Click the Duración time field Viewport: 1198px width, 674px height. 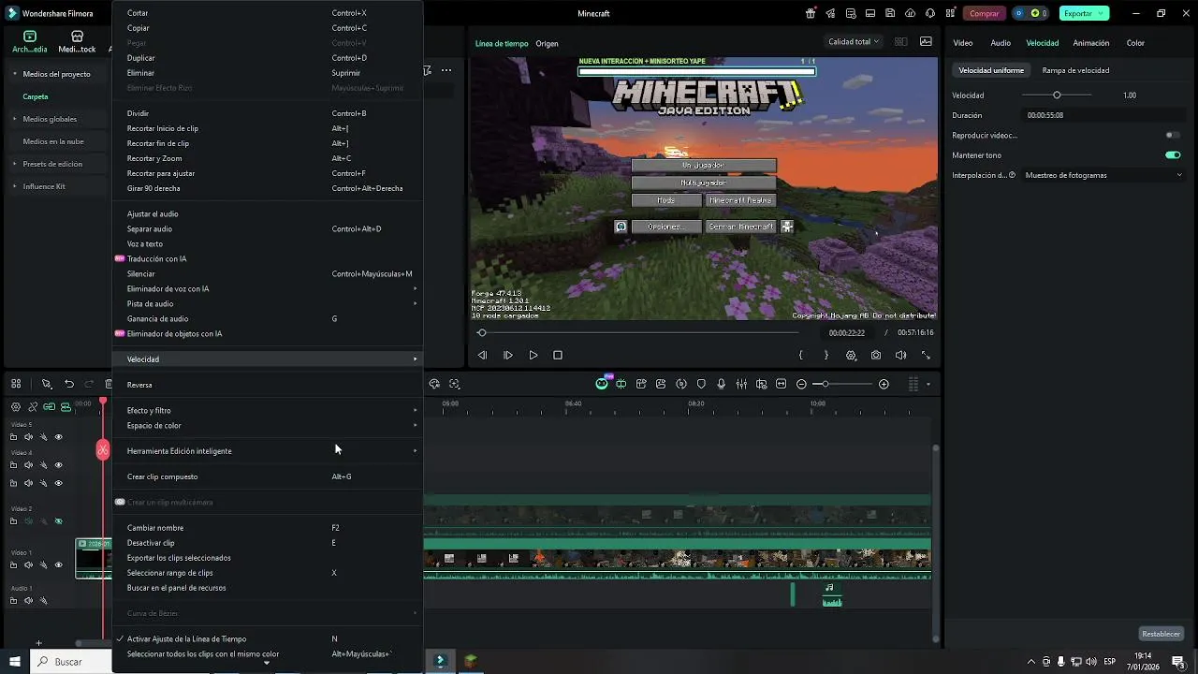1104,115
